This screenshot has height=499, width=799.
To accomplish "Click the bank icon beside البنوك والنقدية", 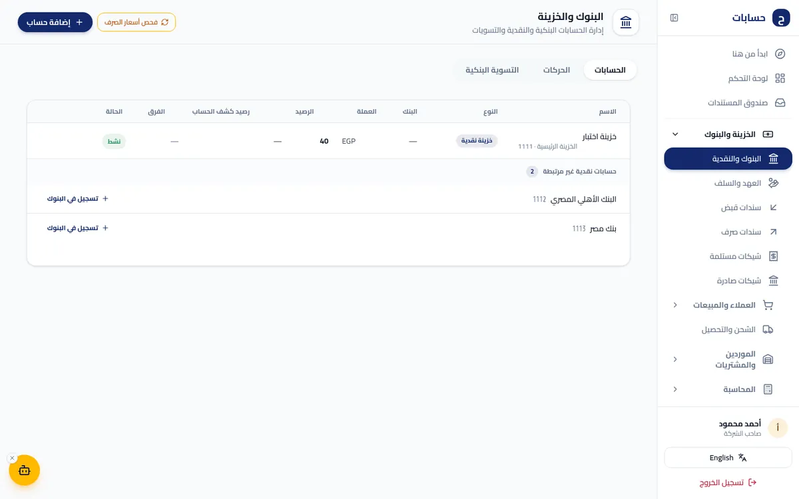I will pyautogui.click(x=773, y=159).
